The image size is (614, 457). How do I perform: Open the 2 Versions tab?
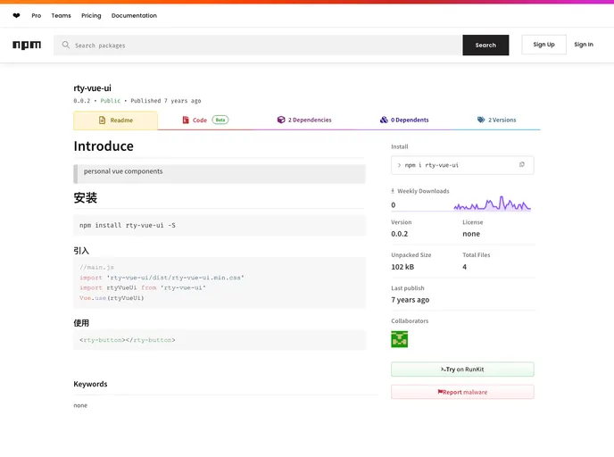tap(496, 120)
